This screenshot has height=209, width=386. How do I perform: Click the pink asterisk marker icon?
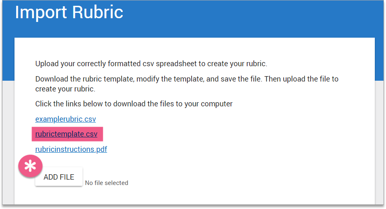30,167
